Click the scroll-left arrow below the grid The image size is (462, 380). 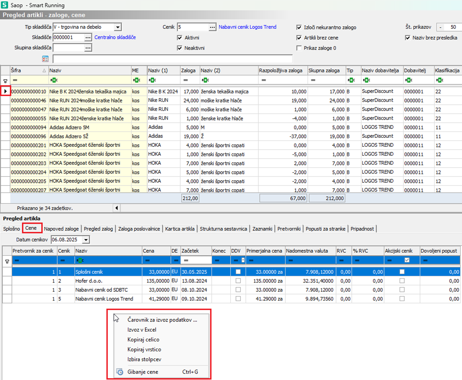[117, 208]
